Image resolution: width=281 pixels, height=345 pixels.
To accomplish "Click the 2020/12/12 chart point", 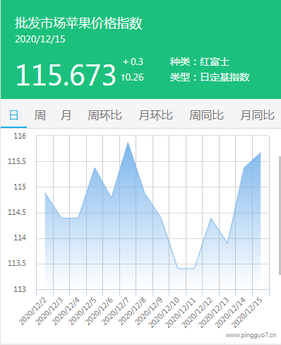I will [x=211, y=218].
